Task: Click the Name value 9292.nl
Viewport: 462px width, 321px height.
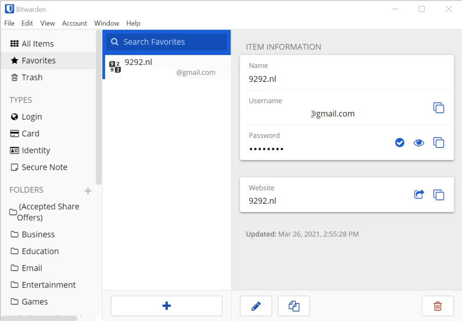Action: pyautogui.click(x=262, y=79)
